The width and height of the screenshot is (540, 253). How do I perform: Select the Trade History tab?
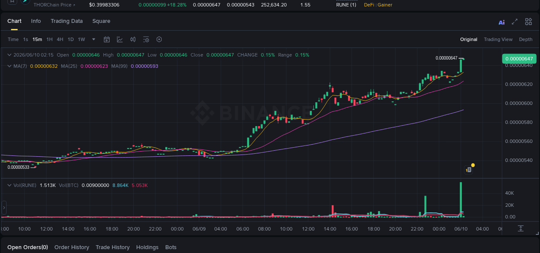(x=112, y=247)
